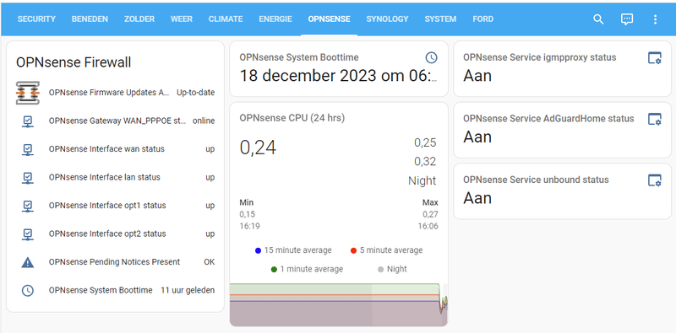Go to the FORD tab
This screenshot has width=676, height=333.
click(482, 19)
